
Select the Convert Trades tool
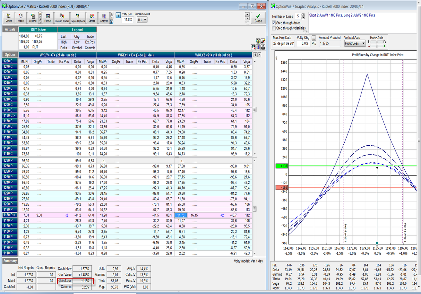62,18
